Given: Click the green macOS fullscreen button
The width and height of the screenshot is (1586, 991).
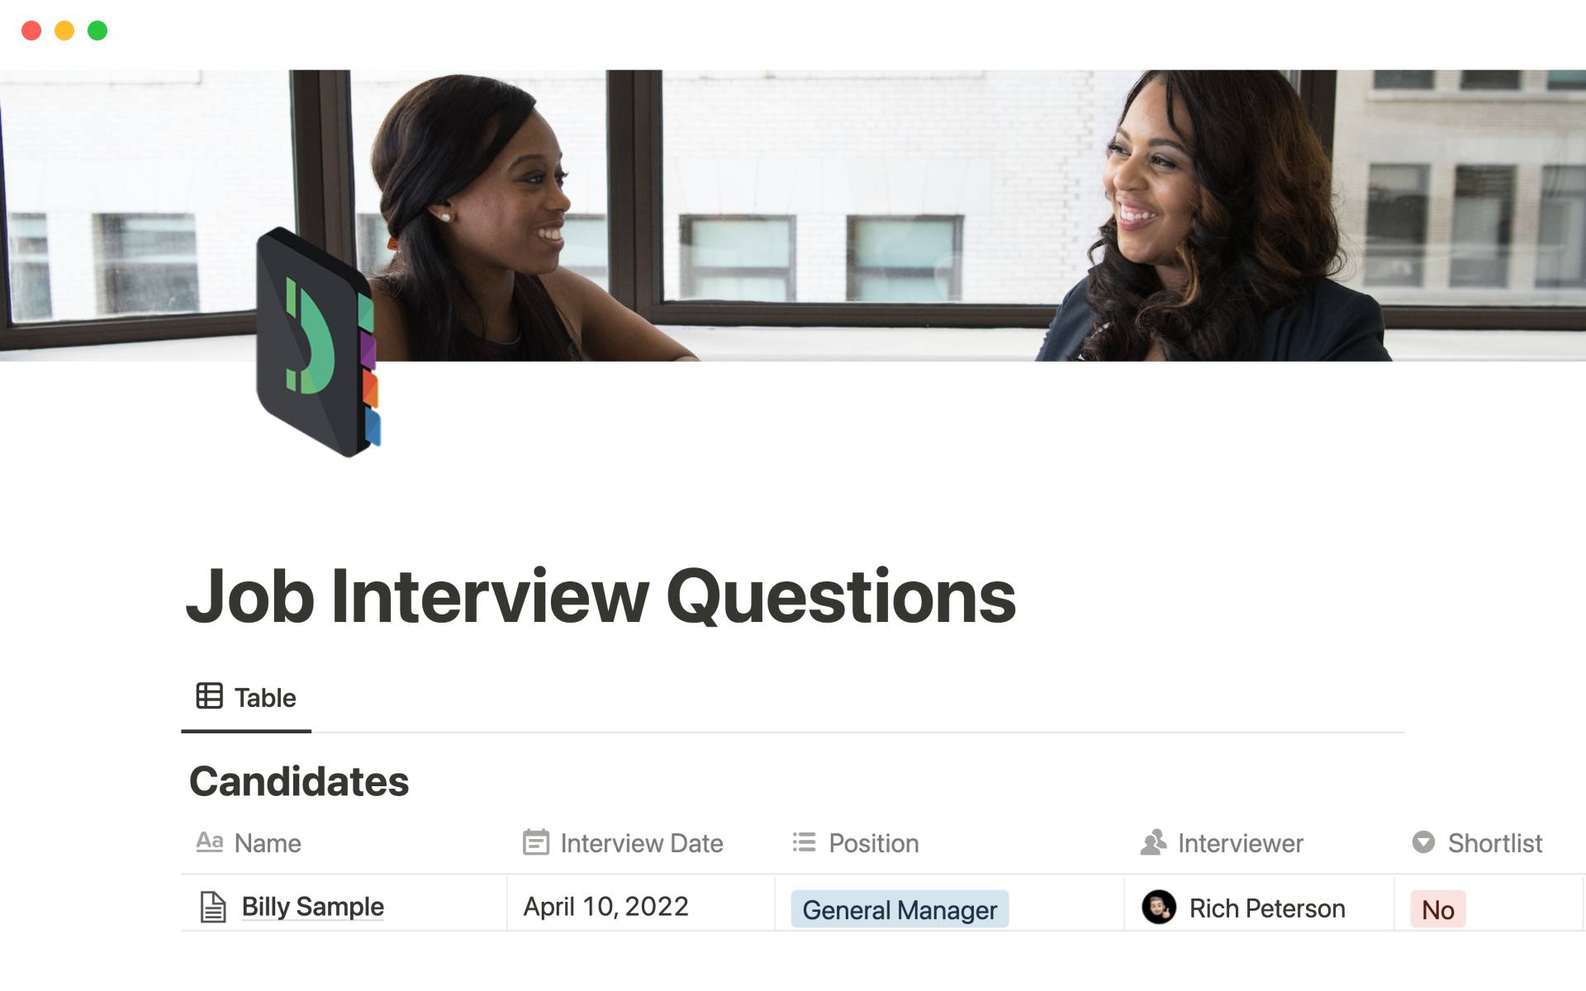Looking at the screenshot, I should [97, 31].
